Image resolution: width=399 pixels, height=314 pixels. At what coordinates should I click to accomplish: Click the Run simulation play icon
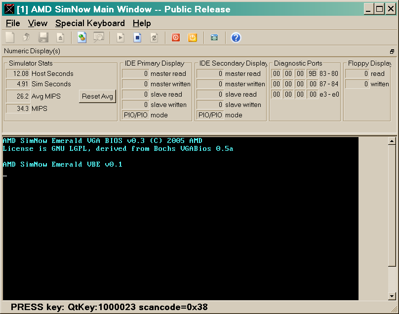(x=120, y=37)
